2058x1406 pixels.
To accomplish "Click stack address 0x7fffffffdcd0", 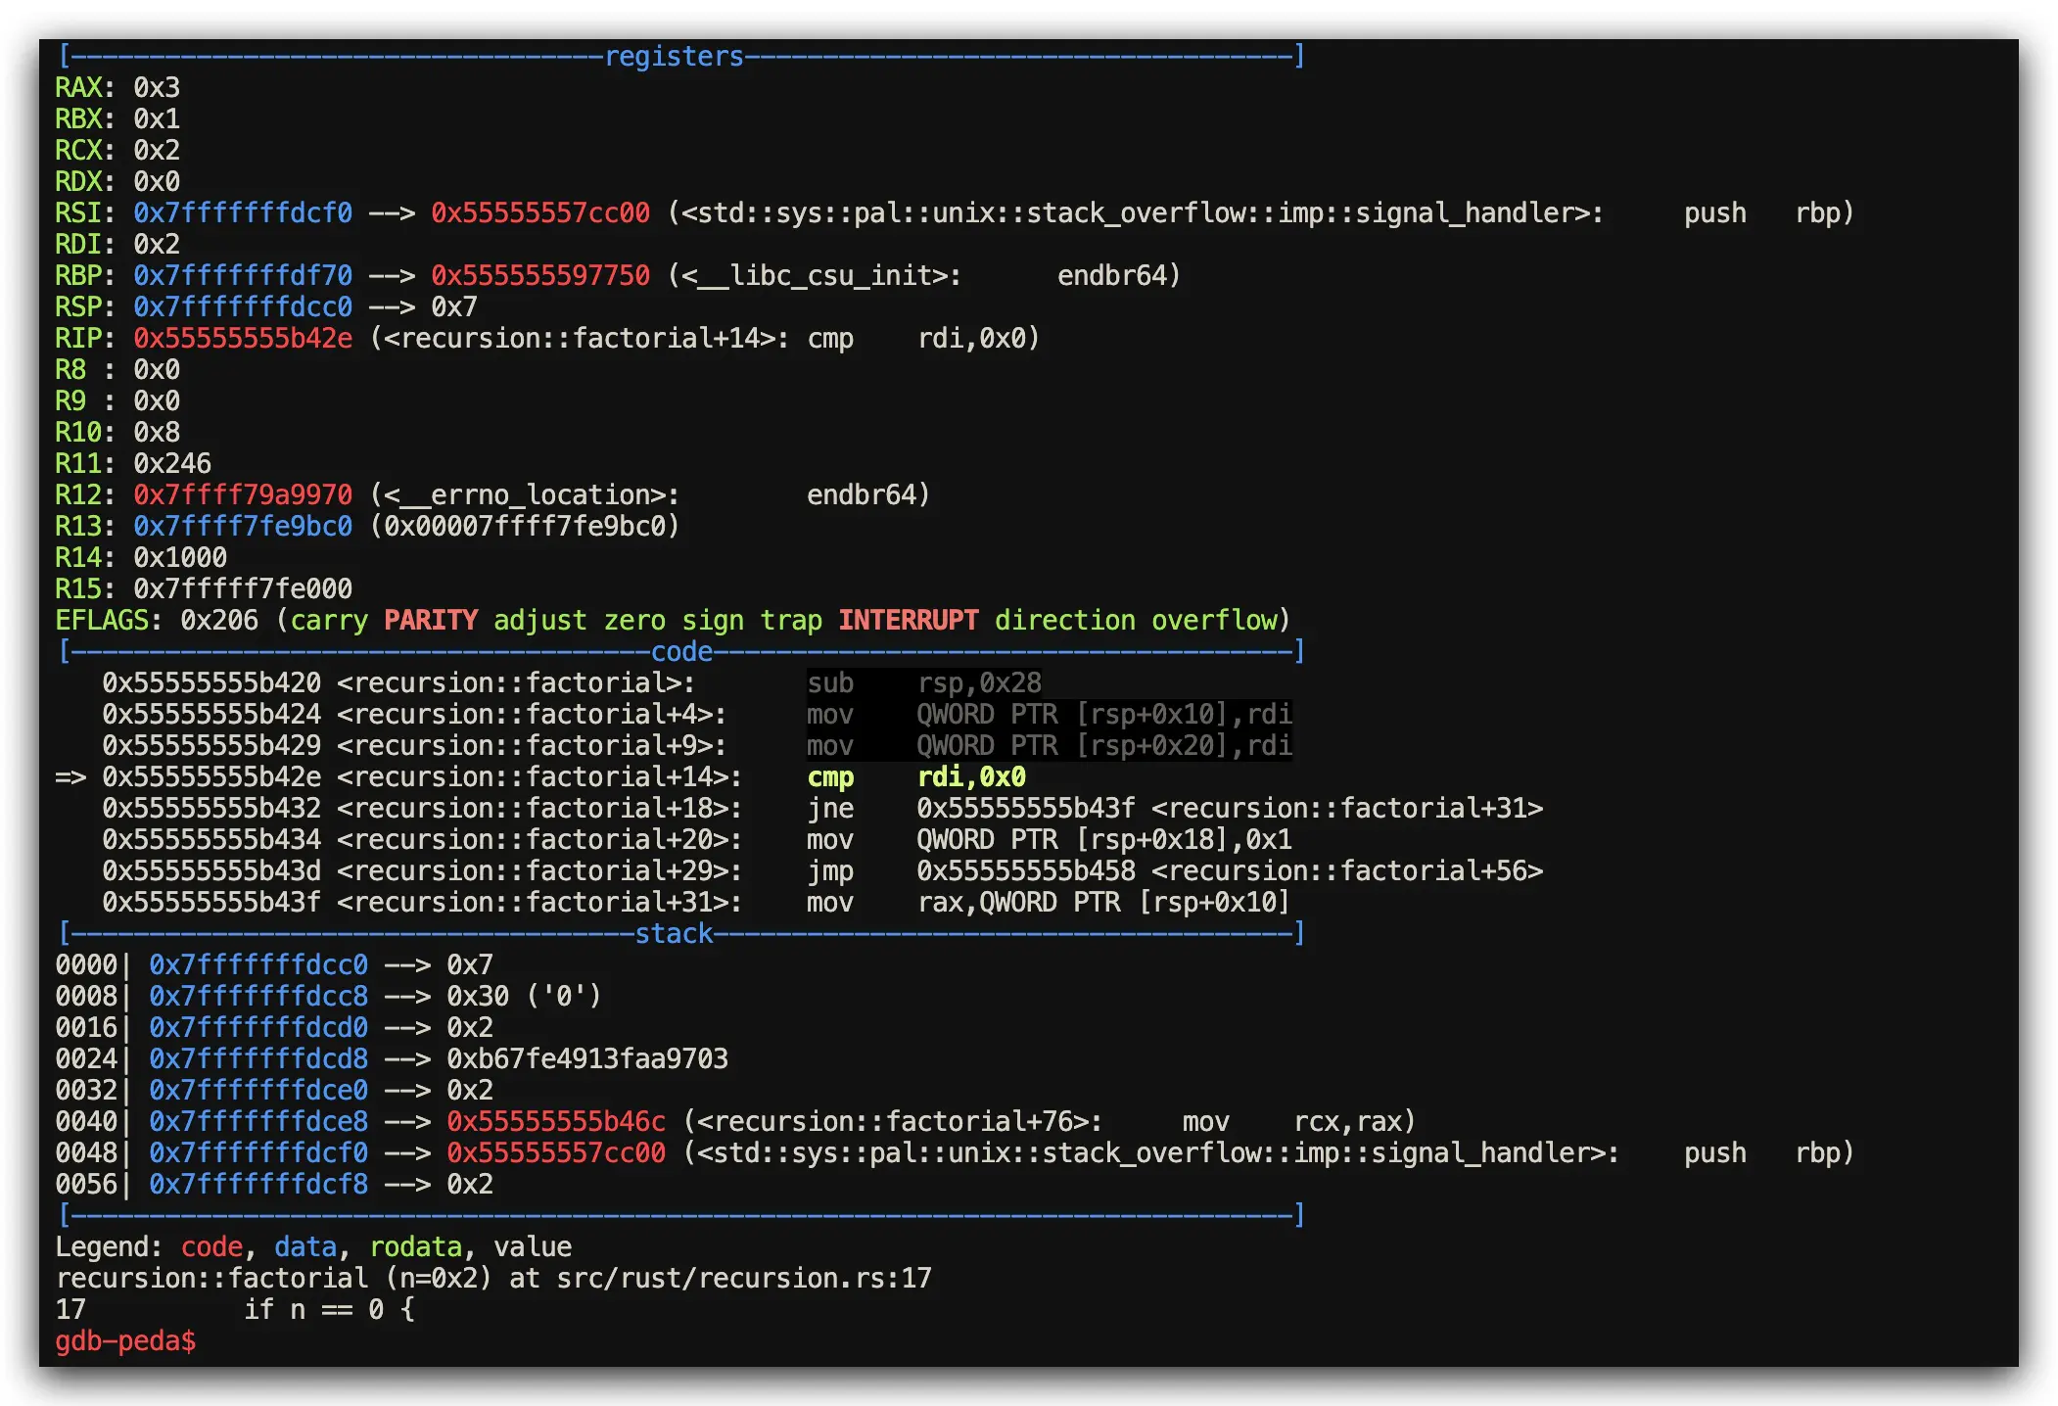I will coord(258,1028).
